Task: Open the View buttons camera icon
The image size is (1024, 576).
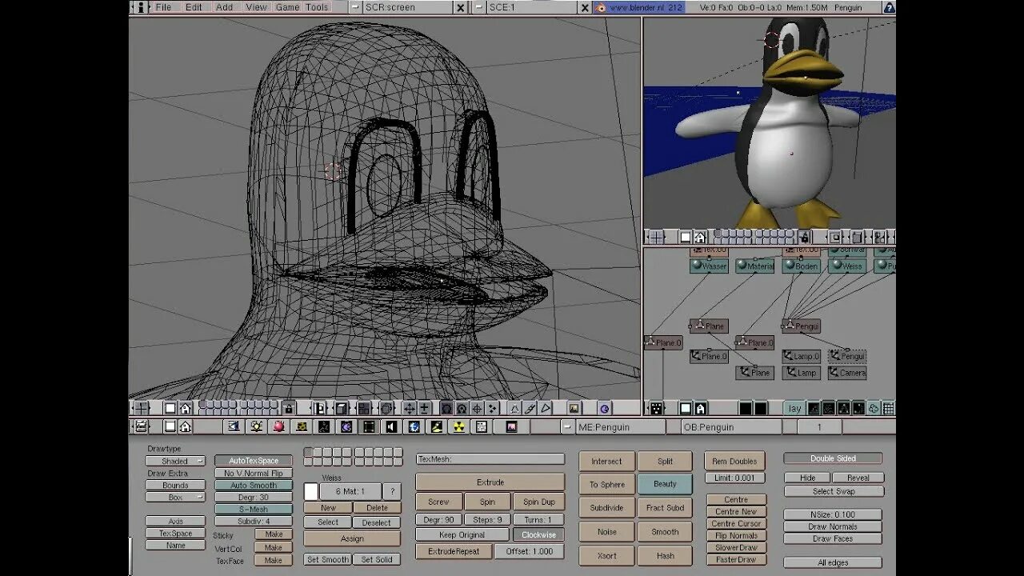Action: 234,426
